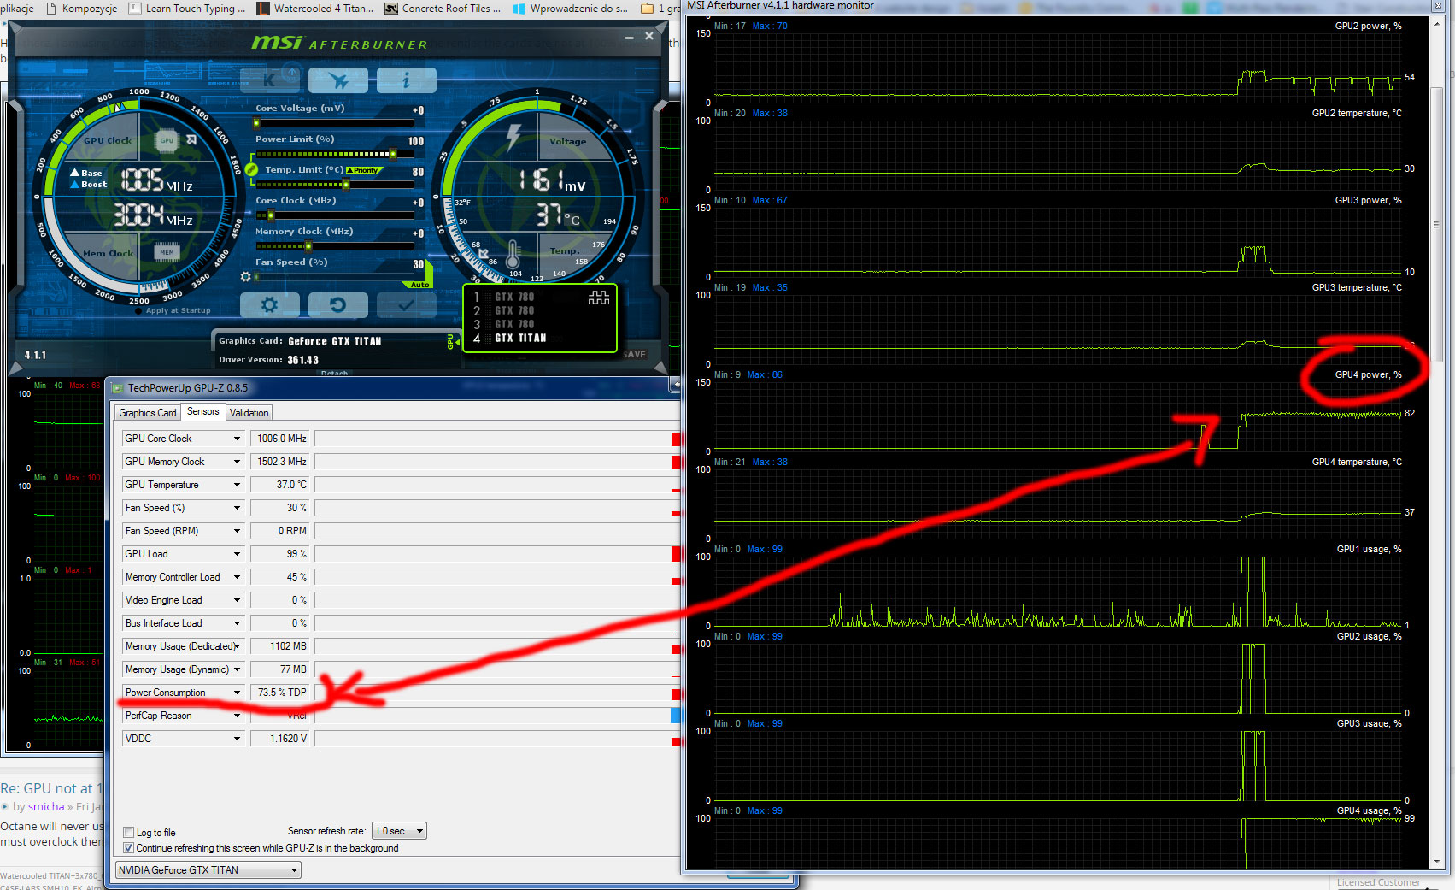1455x890 pixels.
Task: Click the 73.5 % TDP power value
Action: click(x=282, y=693)
